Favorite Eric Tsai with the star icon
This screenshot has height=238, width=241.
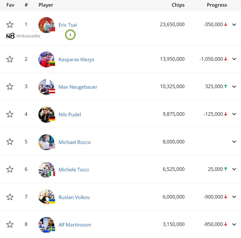(10, 25)
